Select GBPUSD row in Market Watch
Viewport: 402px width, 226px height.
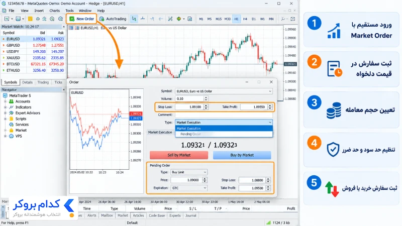(x=33, y=45)
